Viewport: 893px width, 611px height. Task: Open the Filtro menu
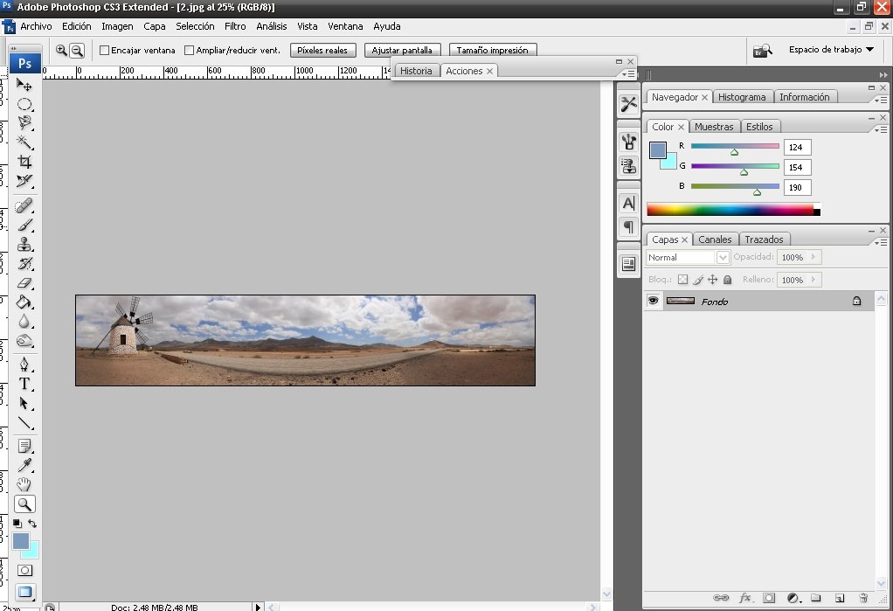tap(235, 26)
